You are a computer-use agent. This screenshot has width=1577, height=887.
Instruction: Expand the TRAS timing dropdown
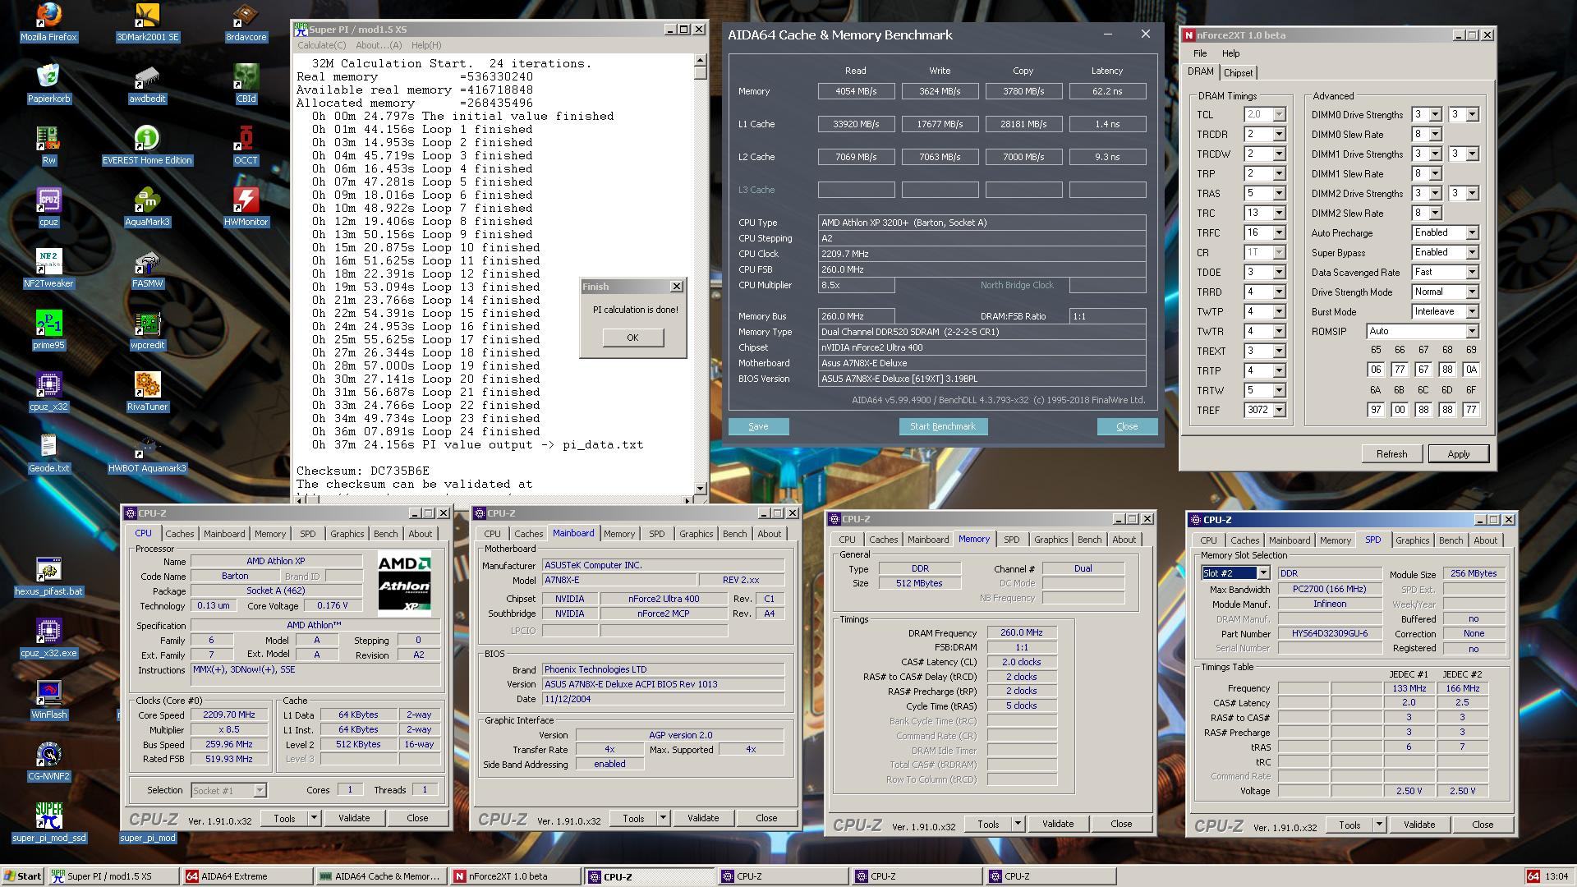pyautogui.click(x=1279, y=193)
